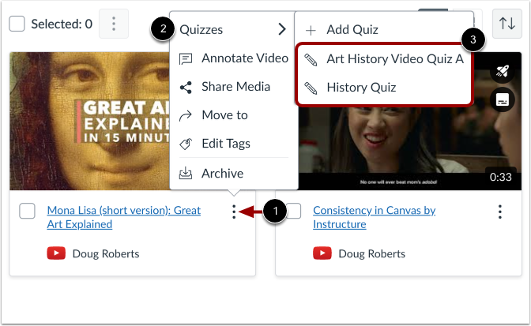Click the Move to arrow icon

click(186, 116)
